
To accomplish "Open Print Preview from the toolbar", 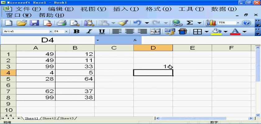I will click(75, 23).
